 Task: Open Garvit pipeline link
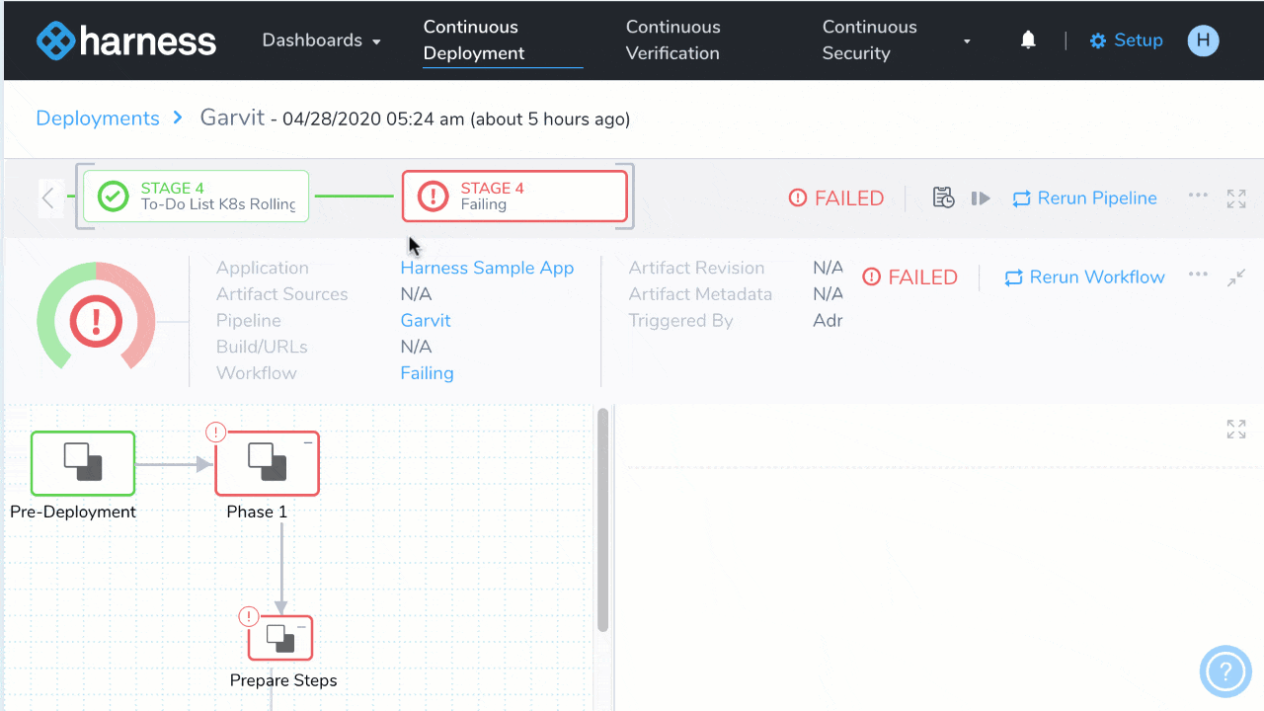(426, 321)
